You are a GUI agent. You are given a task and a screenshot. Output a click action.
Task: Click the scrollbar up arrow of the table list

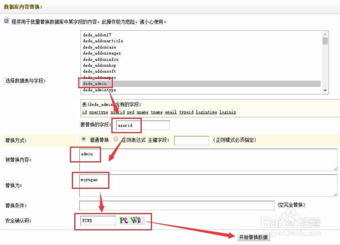point(325,34)
